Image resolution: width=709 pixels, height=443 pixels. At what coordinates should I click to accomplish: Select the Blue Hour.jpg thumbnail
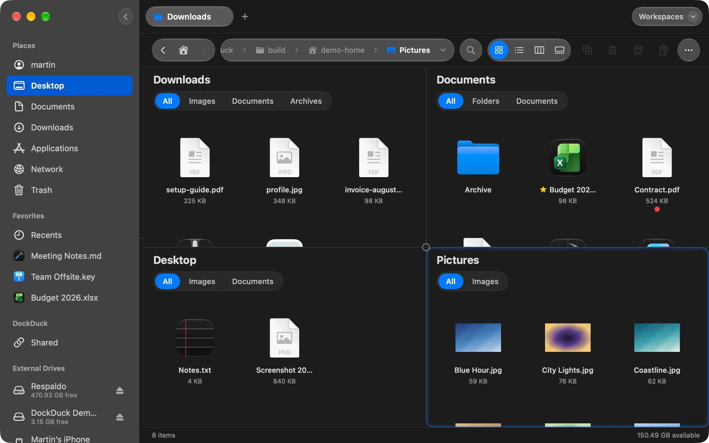point(478,338)
